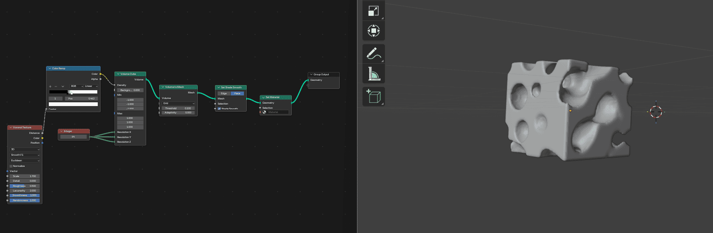This screenshot has width=713, height=233.
Task: Click the material icon in Set Material node
Action: pyautogui.click(x=264, y=112)
